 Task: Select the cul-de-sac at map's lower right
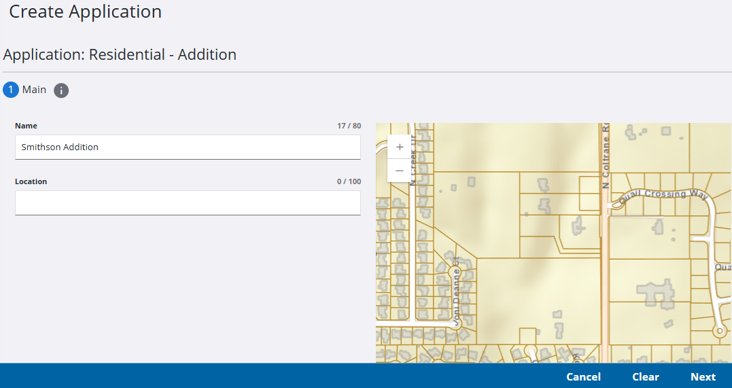click(718, 332)
